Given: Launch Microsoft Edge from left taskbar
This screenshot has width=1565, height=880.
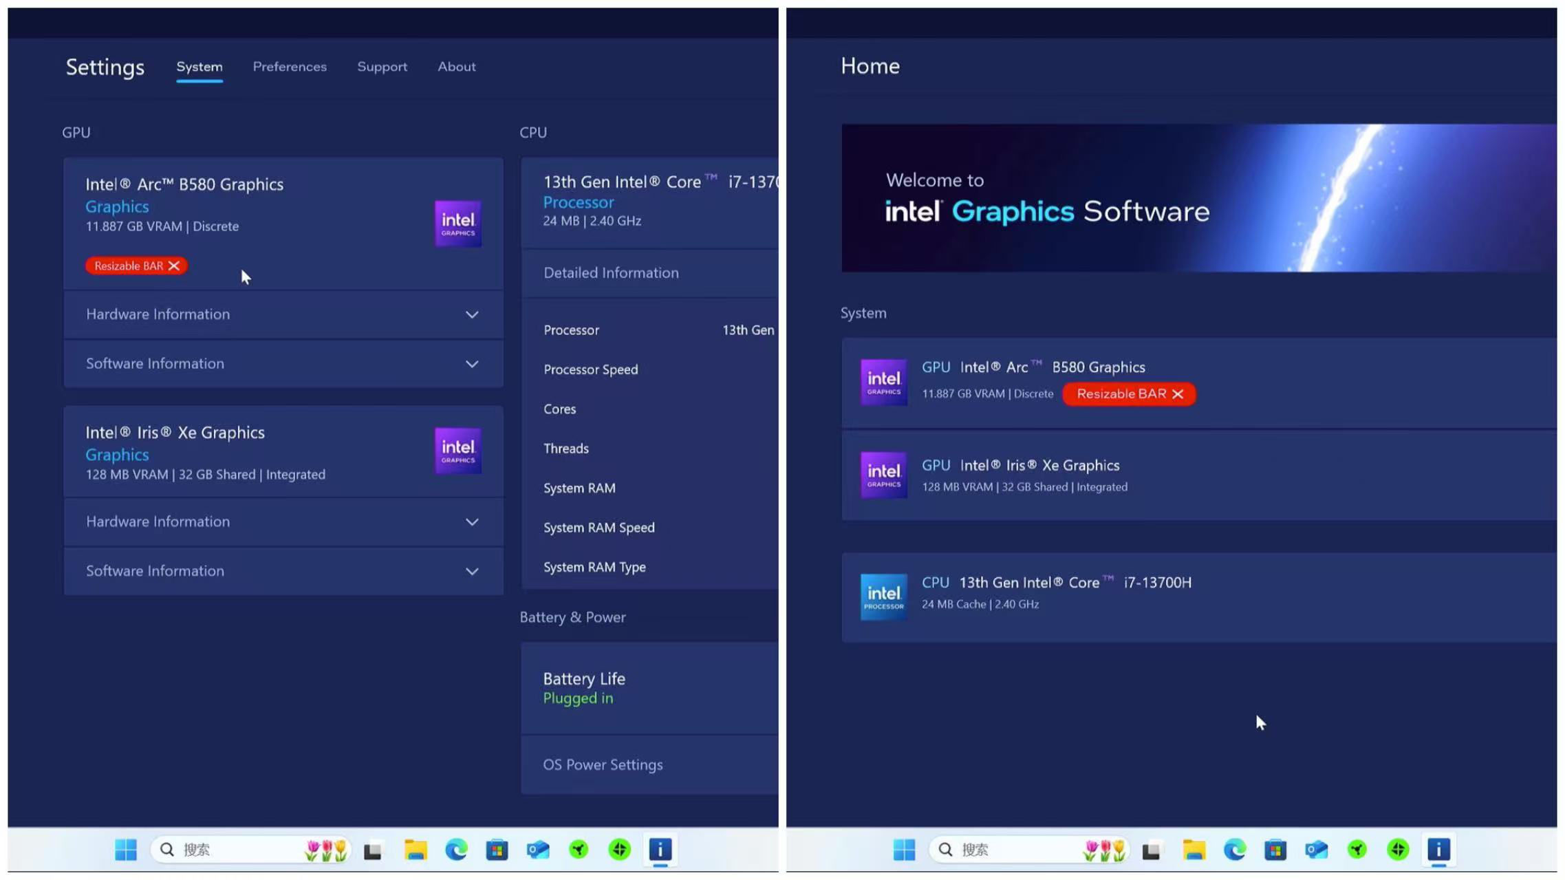Looking at the screenshot, I should 455,850.
